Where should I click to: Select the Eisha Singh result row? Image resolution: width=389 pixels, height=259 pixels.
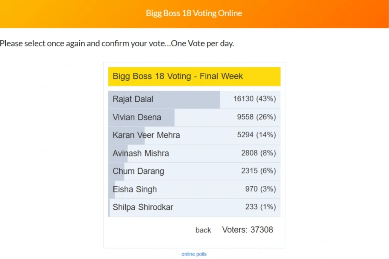pyautogui.click(x=194, y=190)
